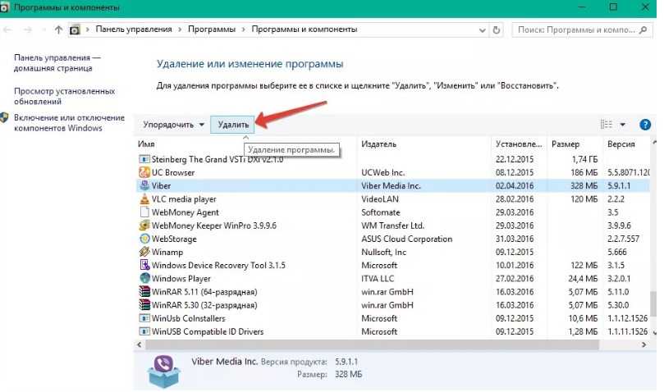Screen dimensions: 664x392
Task: Click the Control Panel icon in address bar
Action: (75, 30)
